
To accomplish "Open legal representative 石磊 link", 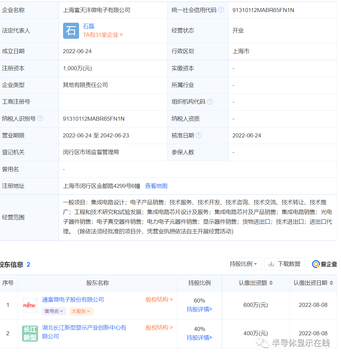I will tap(89, 26).
